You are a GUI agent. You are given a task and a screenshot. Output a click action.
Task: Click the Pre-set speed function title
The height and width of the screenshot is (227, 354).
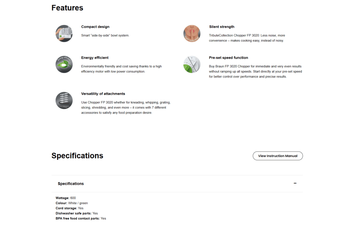(x=229, y=58)
